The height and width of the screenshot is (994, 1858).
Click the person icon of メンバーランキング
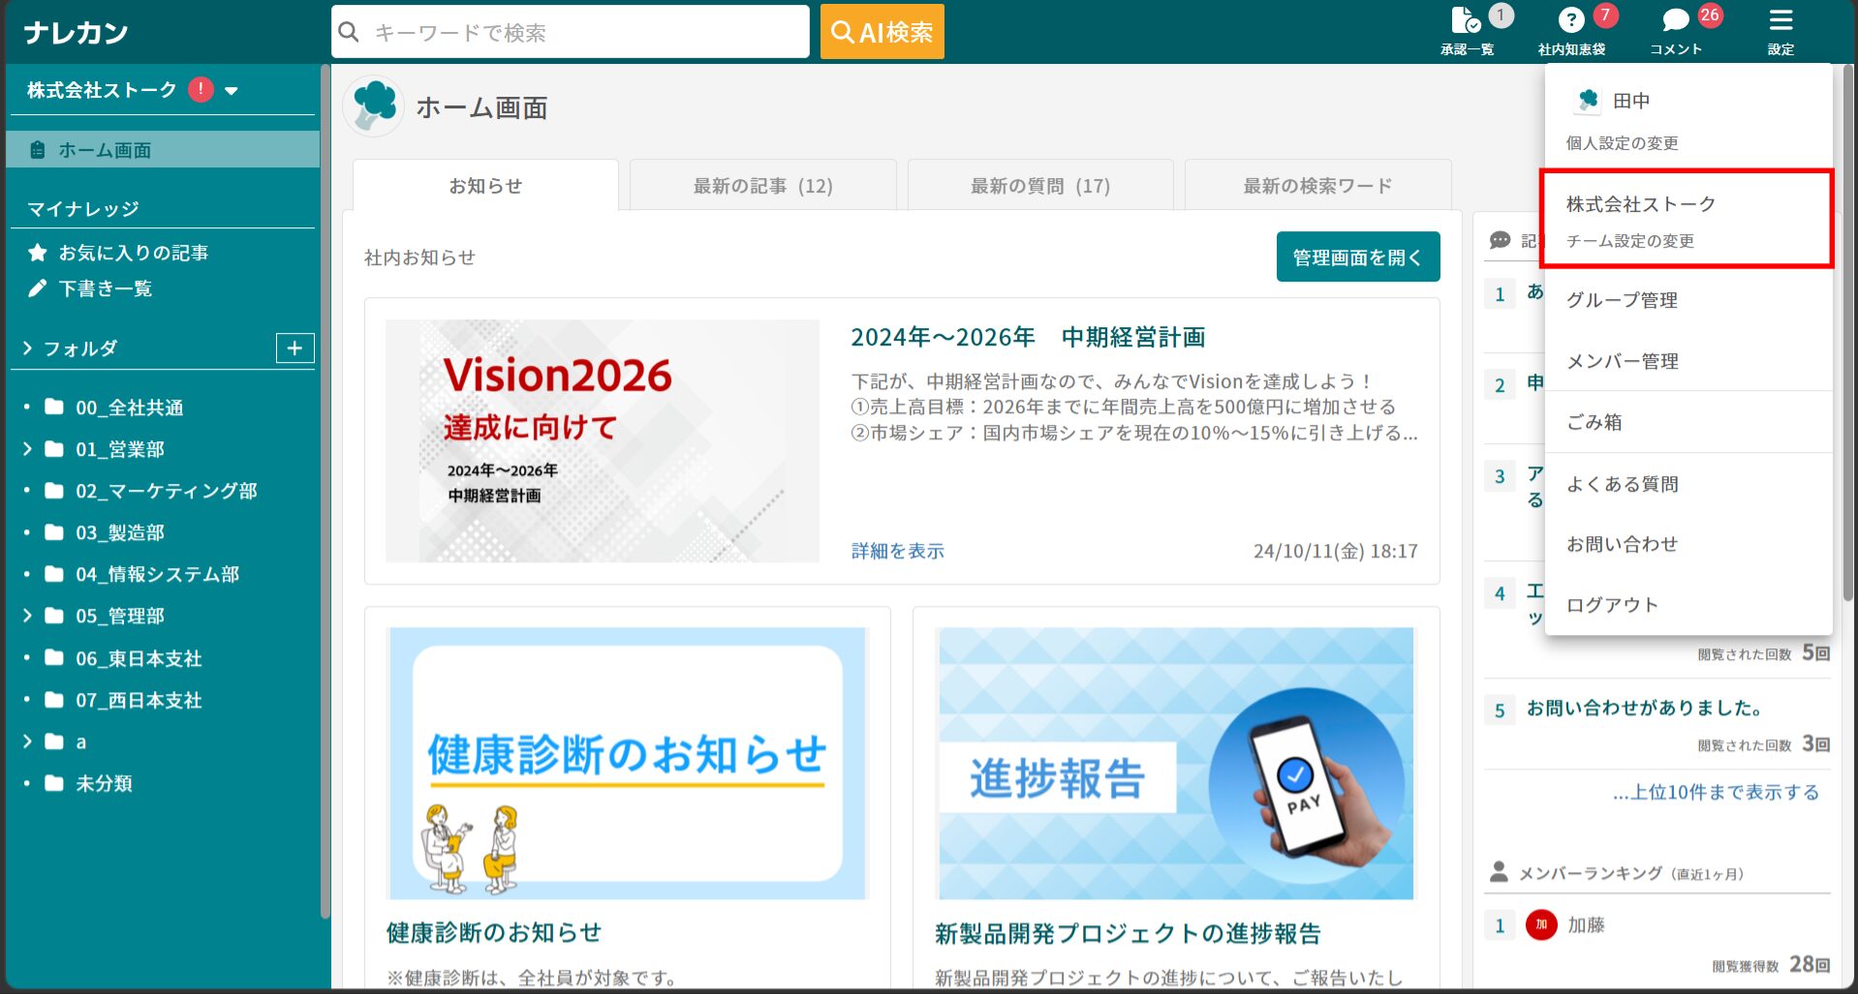(1499, 872)
